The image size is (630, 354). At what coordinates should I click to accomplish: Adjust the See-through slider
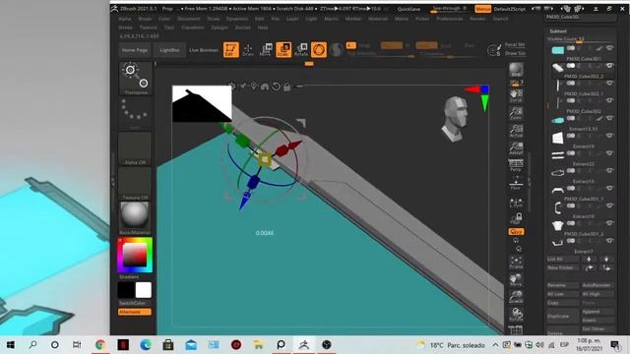point(449,9)
